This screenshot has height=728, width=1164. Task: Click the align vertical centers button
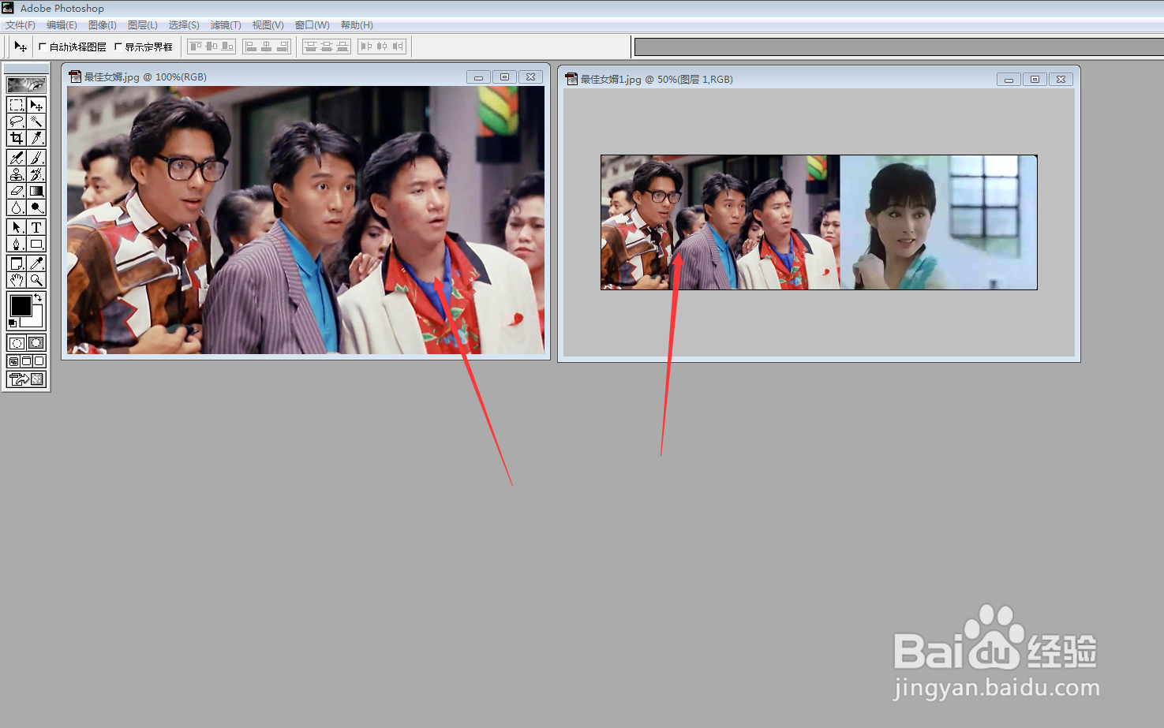pos(211,47)
